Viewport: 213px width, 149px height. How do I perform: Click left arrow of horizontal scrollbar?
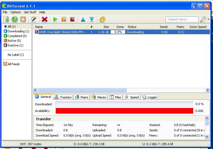coord(35,90)
